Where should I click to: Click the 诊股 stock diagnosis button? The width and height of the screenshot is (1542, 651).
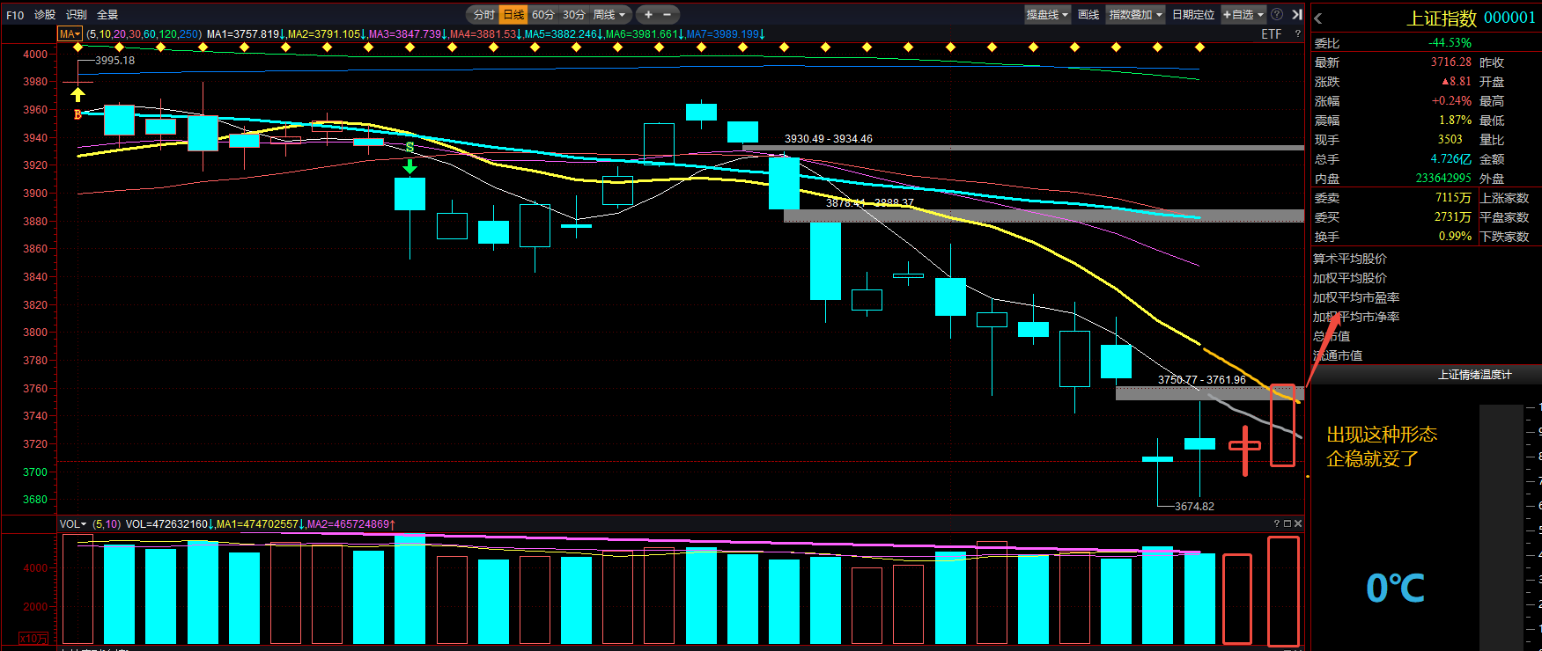45,14
